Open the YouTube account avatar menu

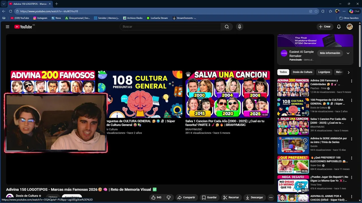tap(350, 27)
